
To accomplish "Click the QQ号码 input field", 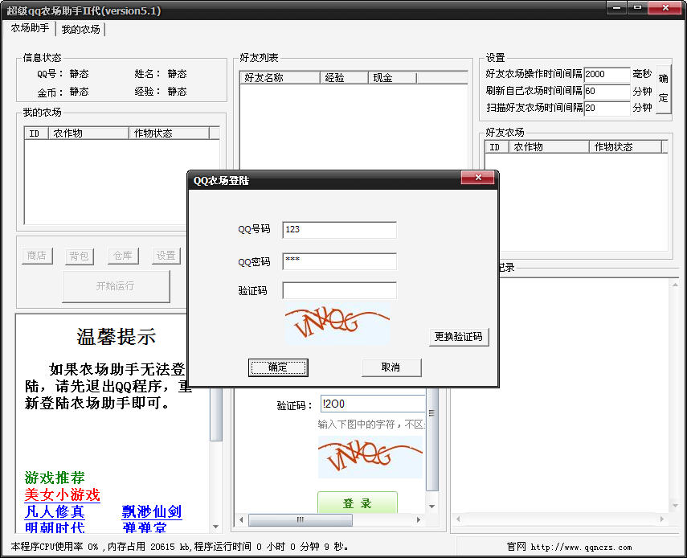I will [339, 230].
